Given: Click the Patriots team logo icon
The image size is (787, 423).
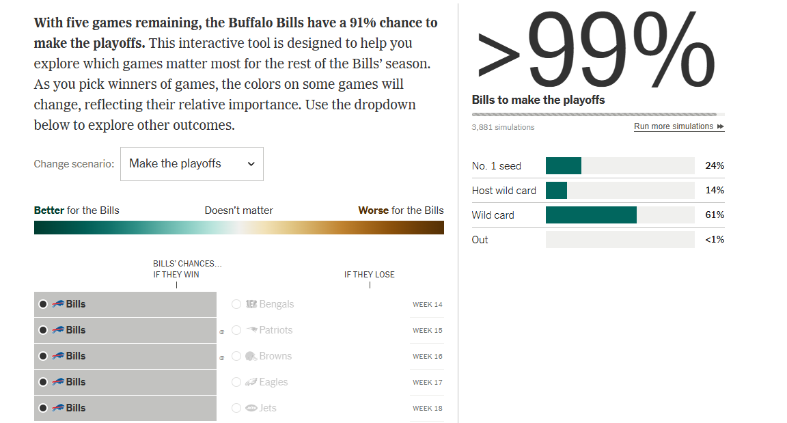Looking at the screenshot, I should [x=251, y=330].
